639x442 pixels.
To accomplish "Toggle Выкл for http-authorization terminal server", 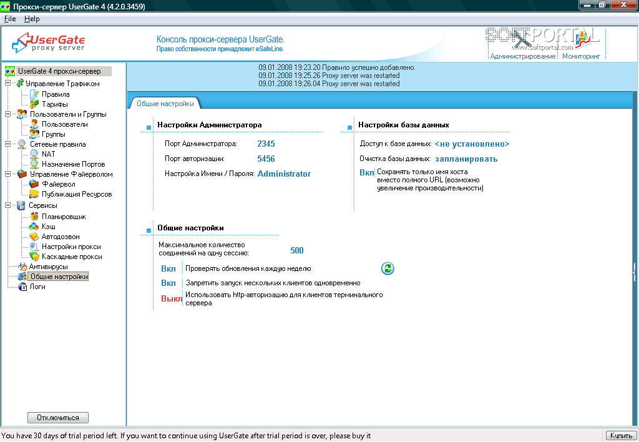I will (x=172, y=299).
